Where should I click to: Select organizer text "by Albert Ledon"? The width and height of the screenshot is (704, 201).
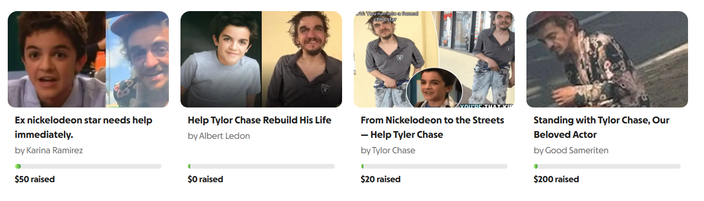pos(219,136)
